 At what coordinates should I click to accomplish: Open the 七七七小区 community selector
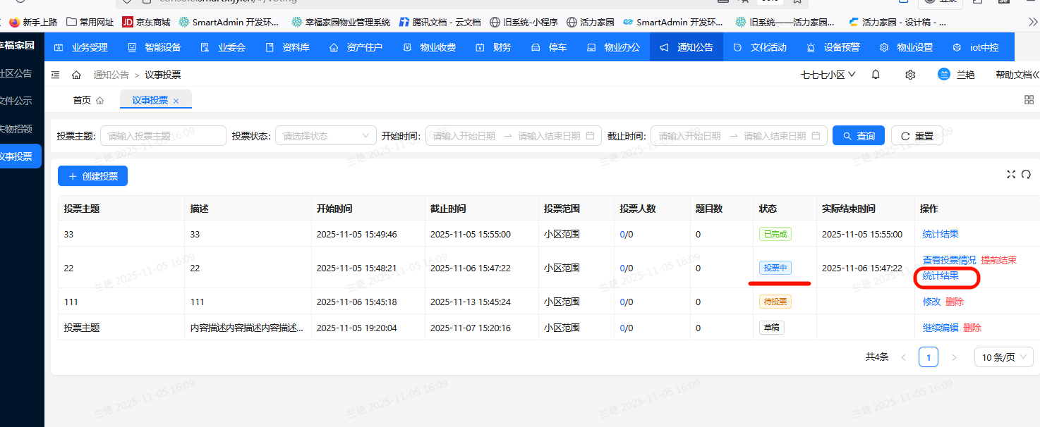826,74
